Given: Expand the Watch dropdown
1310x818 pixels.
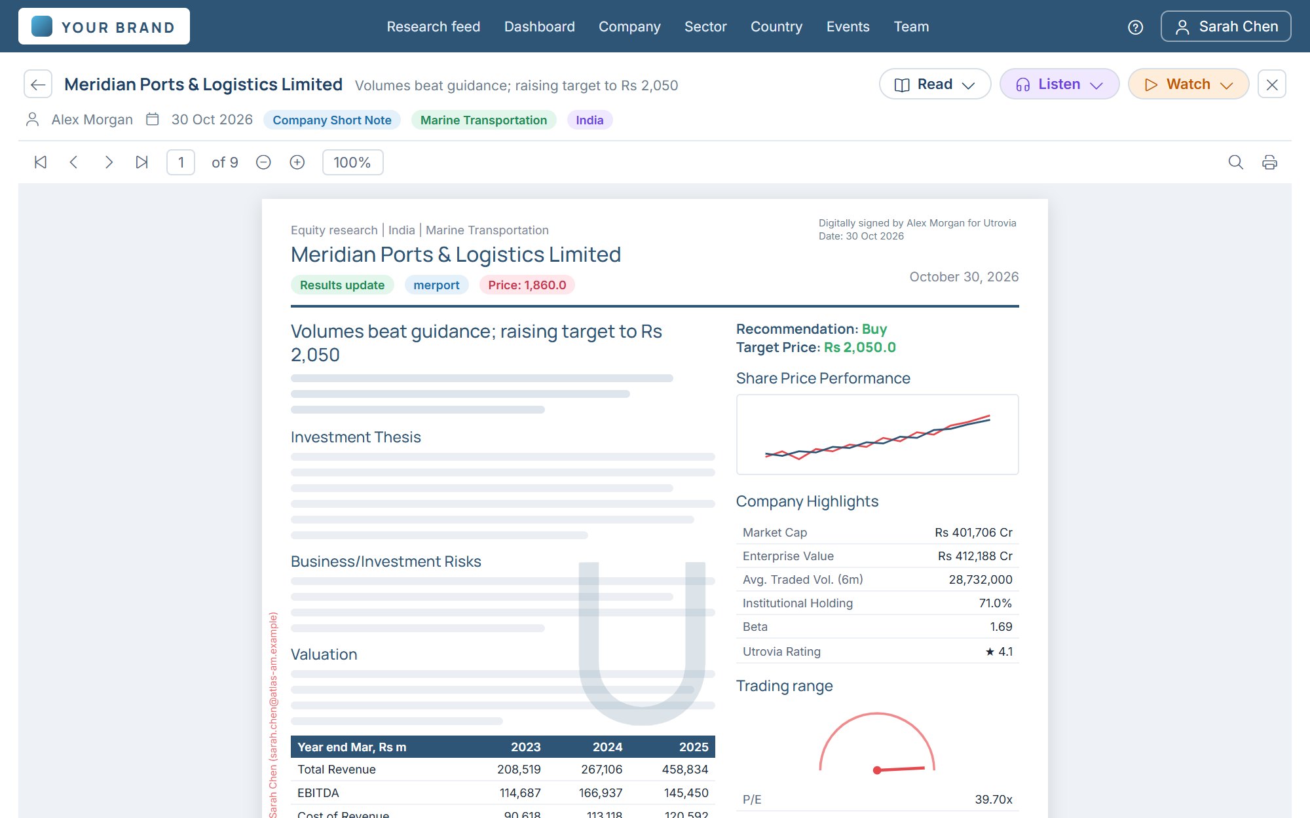Looking at the screenshot, I should point(1188,84).
